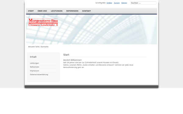Click the Start article heading

[x=66, y=55]
